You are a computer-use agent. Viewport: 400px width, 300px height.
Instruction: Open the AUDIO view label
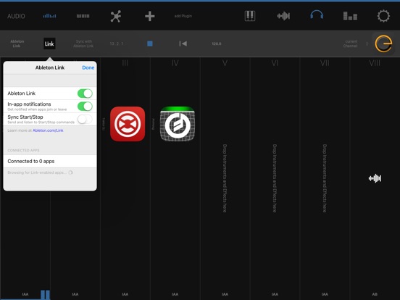(x=16, y=17)
